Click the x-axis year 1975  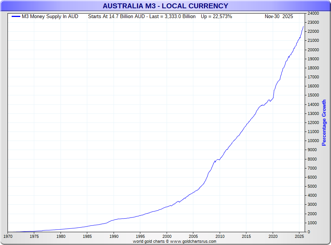pyautogui.click(x=34, y=237)
